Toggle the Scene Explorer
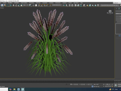The height and width of the screenshot is (91, 121). tap(70, 5)
